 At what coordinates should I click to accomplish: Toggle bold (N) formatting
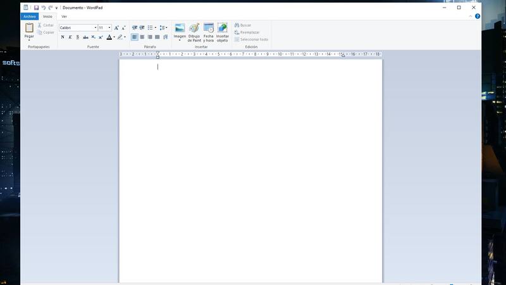tap(63, 37)
